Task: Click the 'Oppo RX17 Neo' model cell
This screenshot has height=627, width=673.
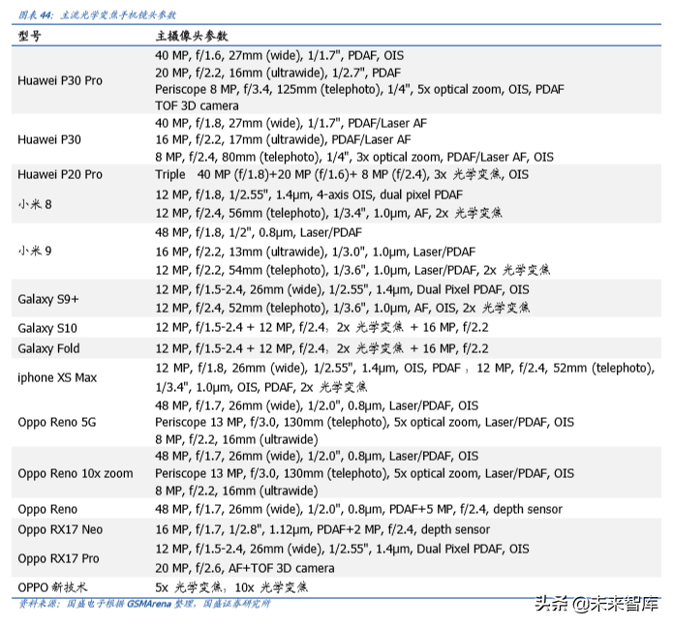Action: 60,529
